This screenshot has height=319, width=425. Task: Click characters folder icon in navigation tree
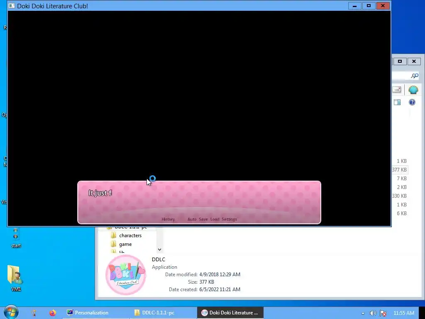114,235
